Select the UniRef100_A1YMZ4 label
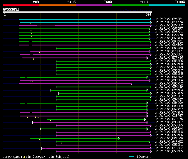Viewport: 188px width, 159px height. (x=169, y=22)
